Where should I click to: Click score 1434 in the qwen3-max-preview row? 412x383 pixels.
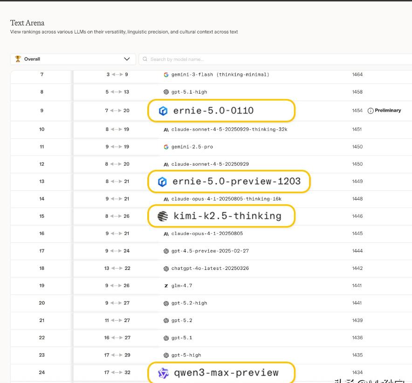pyautogui.click(x=357, y=372)
